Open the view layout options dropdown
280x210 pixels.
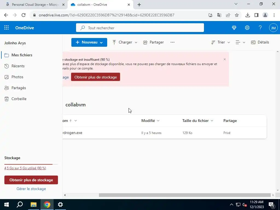point(240,42)
